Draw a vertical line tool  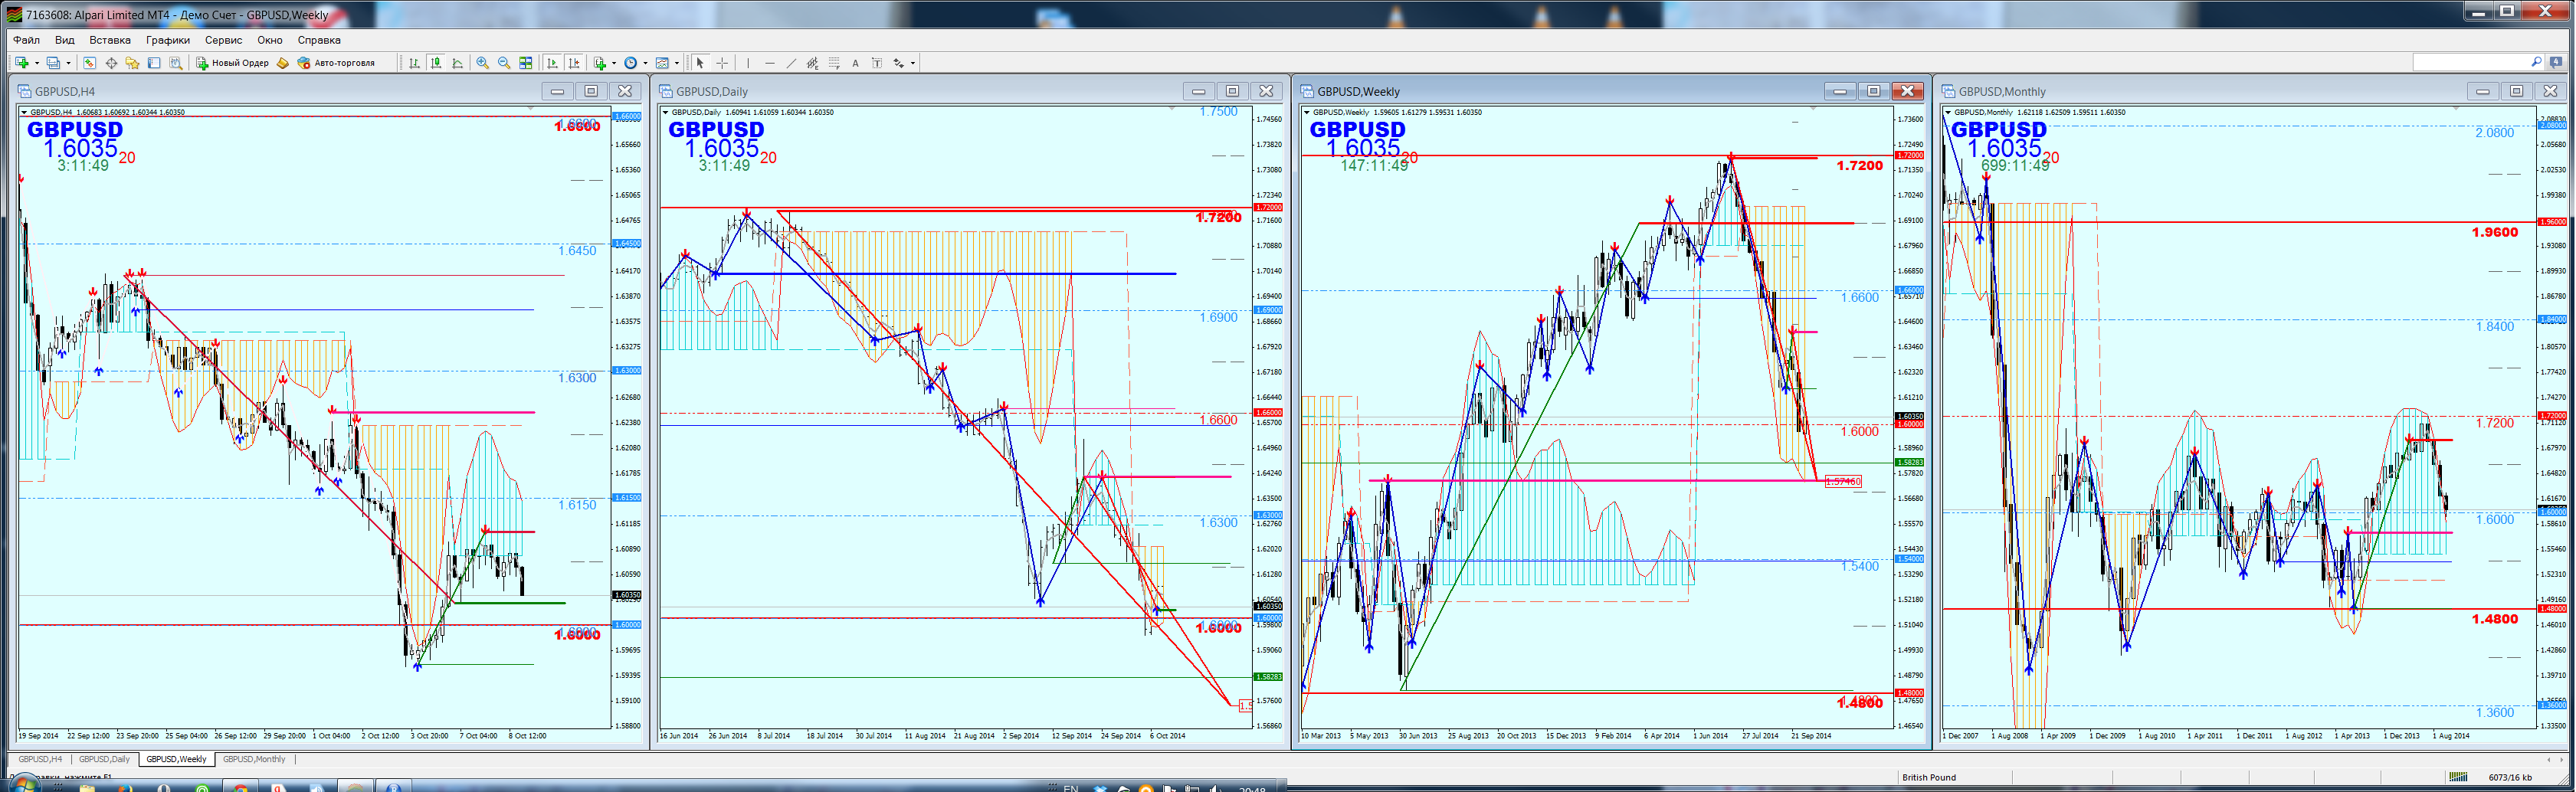748,63
